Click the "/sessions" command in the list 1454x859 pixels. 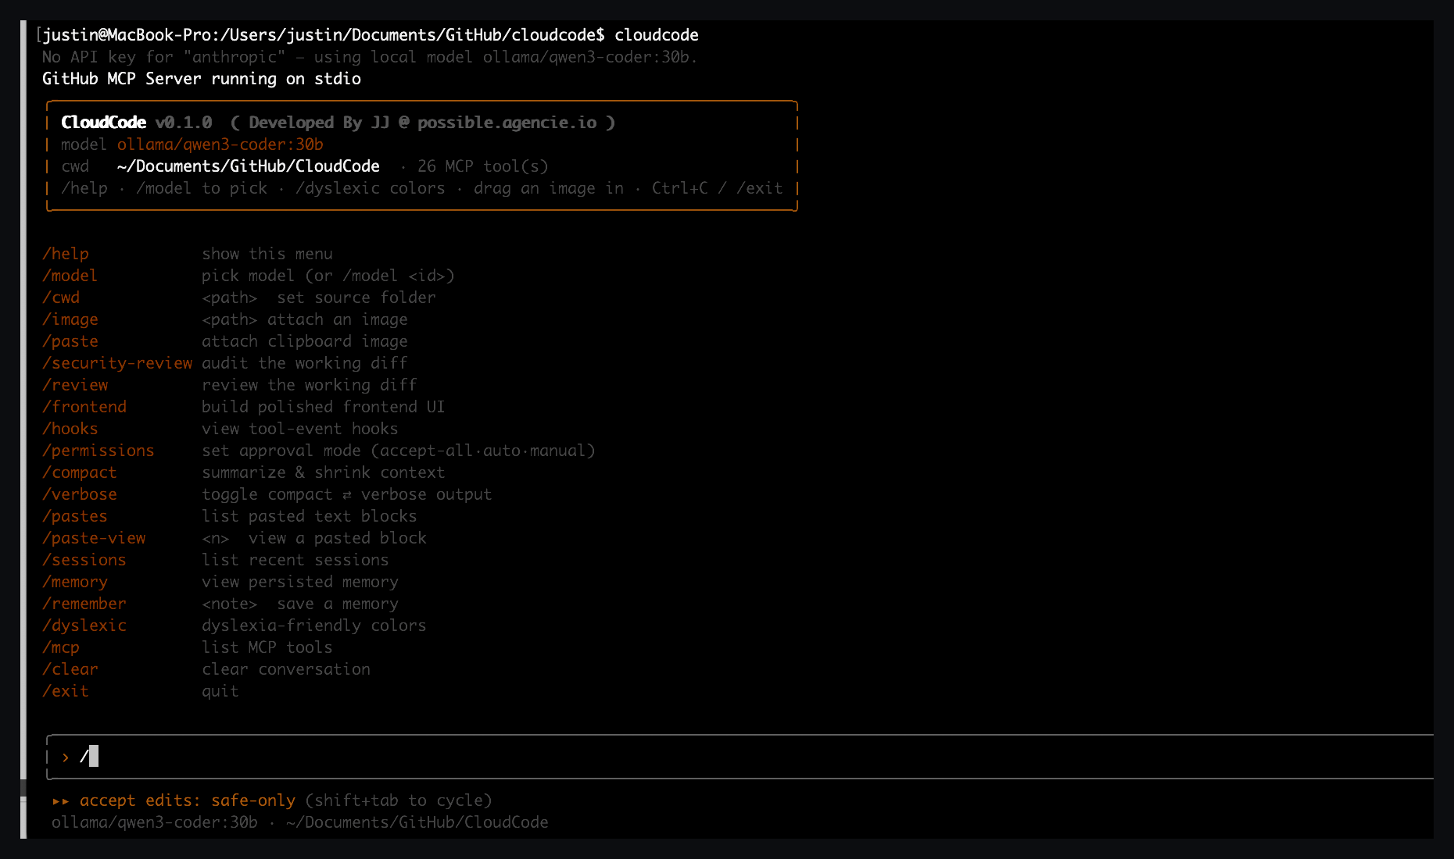pos(84,560)
